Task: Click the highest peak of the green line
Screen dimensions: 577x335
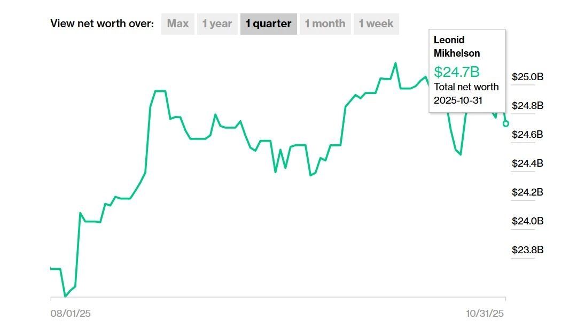Action: [x=395, y=63]
